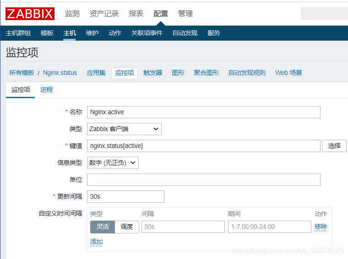The width and height of the screenshot is (348, 259).
Task: Open the 应用集 link
Action: (96, 73)
